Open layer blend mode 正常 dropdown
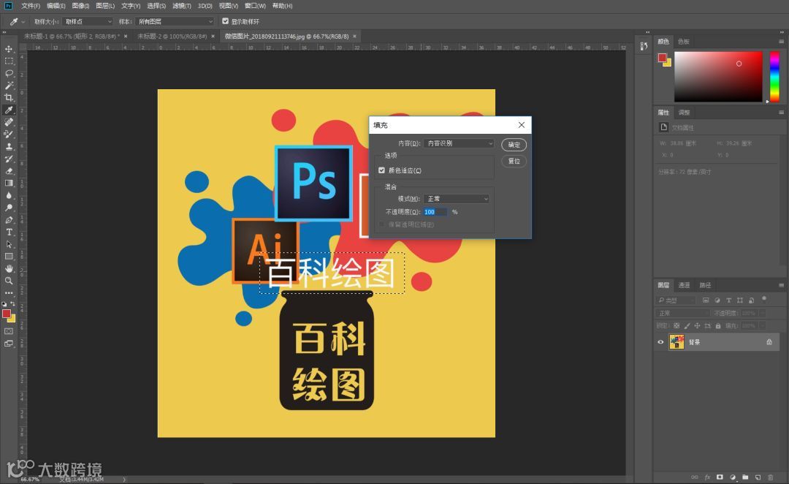This screenshot has height=484, width=789. tap(682, 313)
